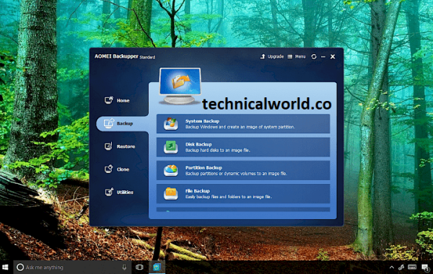Screen dimensions: 433x274
Task: Go to the Utilities section
Action: click(119, 192)
